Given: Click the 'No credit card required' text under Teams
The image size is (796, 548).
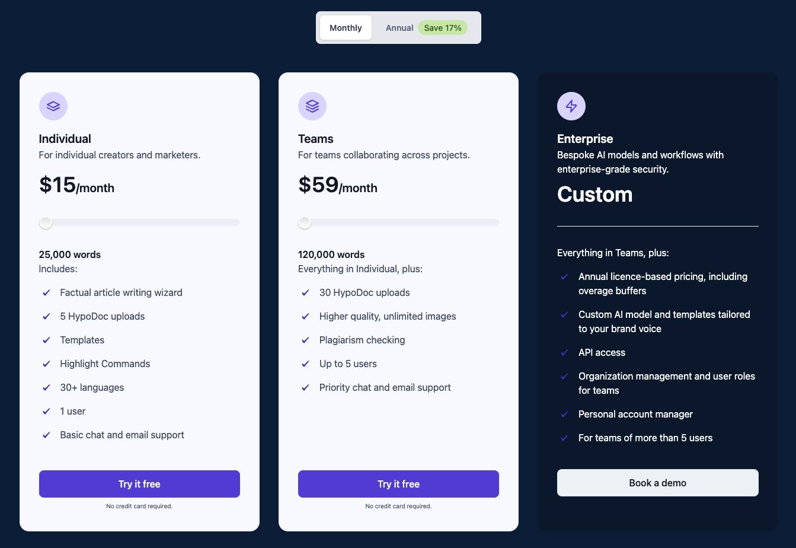Looking at the screenshot, I should click(x=398, y=506).
